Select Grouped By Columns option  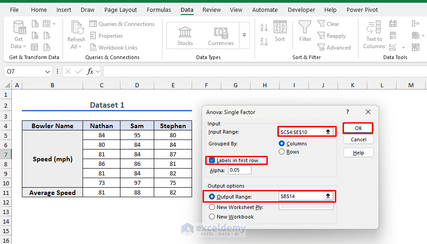[293, 144]
